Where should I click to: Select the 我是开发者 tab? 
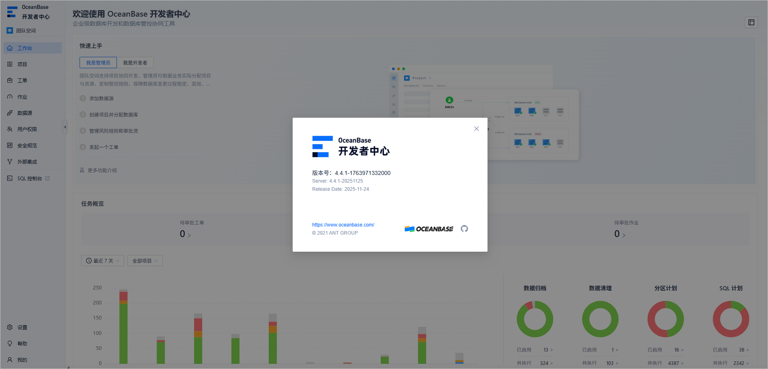135,63
